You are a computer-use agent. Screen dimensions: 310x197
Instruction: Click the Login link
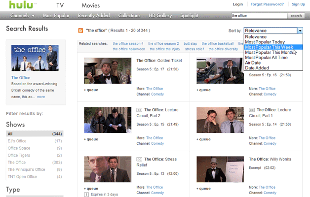point(237,4)
